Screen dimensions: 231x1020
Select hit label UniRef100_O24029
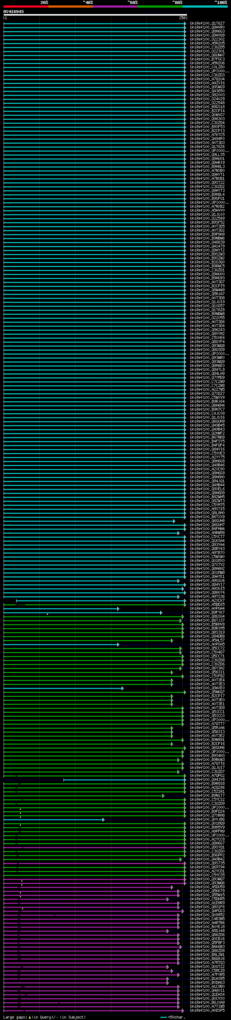[x=207, y=99]
